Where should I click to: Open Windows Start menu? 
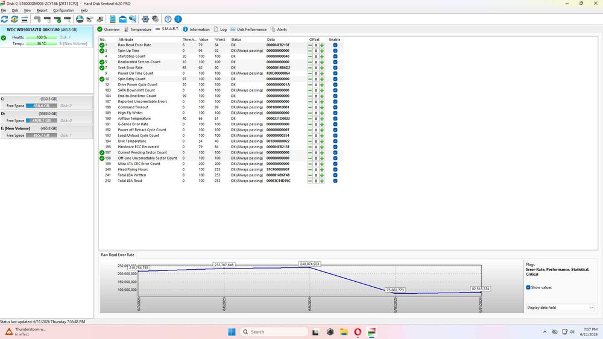[x=232, y=332]
